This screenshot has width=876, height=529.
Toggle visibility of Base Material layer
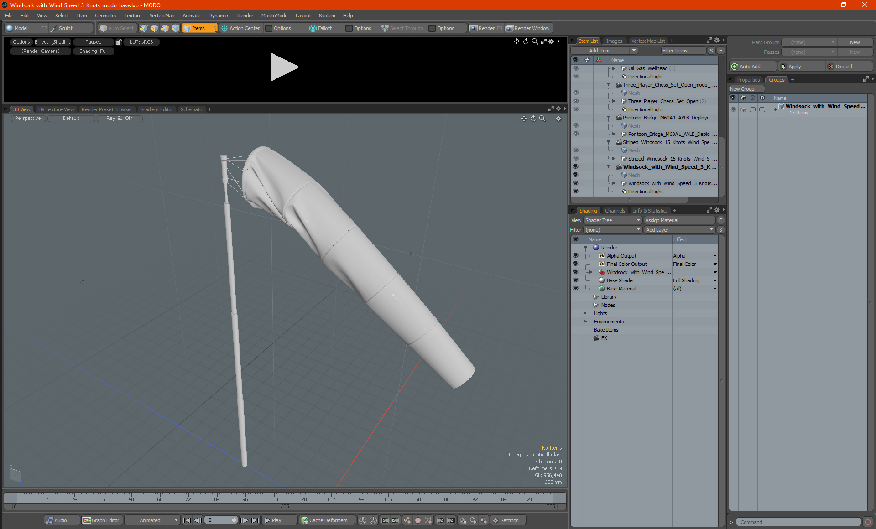pos(576,289)
